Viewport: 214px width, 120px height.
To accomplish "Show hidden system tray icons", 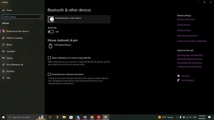I will [177, 117].
